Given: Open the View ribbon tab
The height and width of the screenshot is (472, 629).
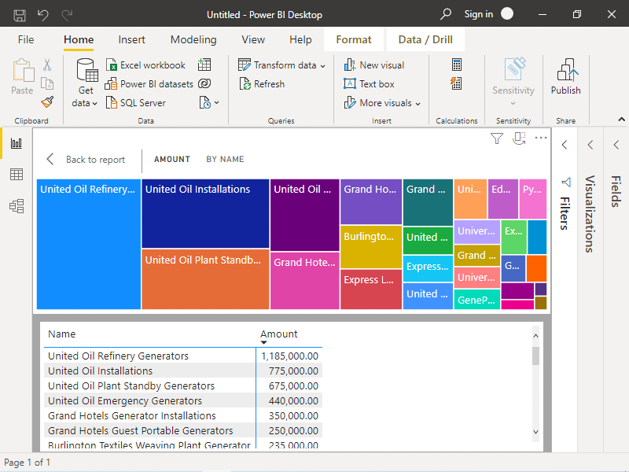Looking at the screenshot, I should coord(253,40).
